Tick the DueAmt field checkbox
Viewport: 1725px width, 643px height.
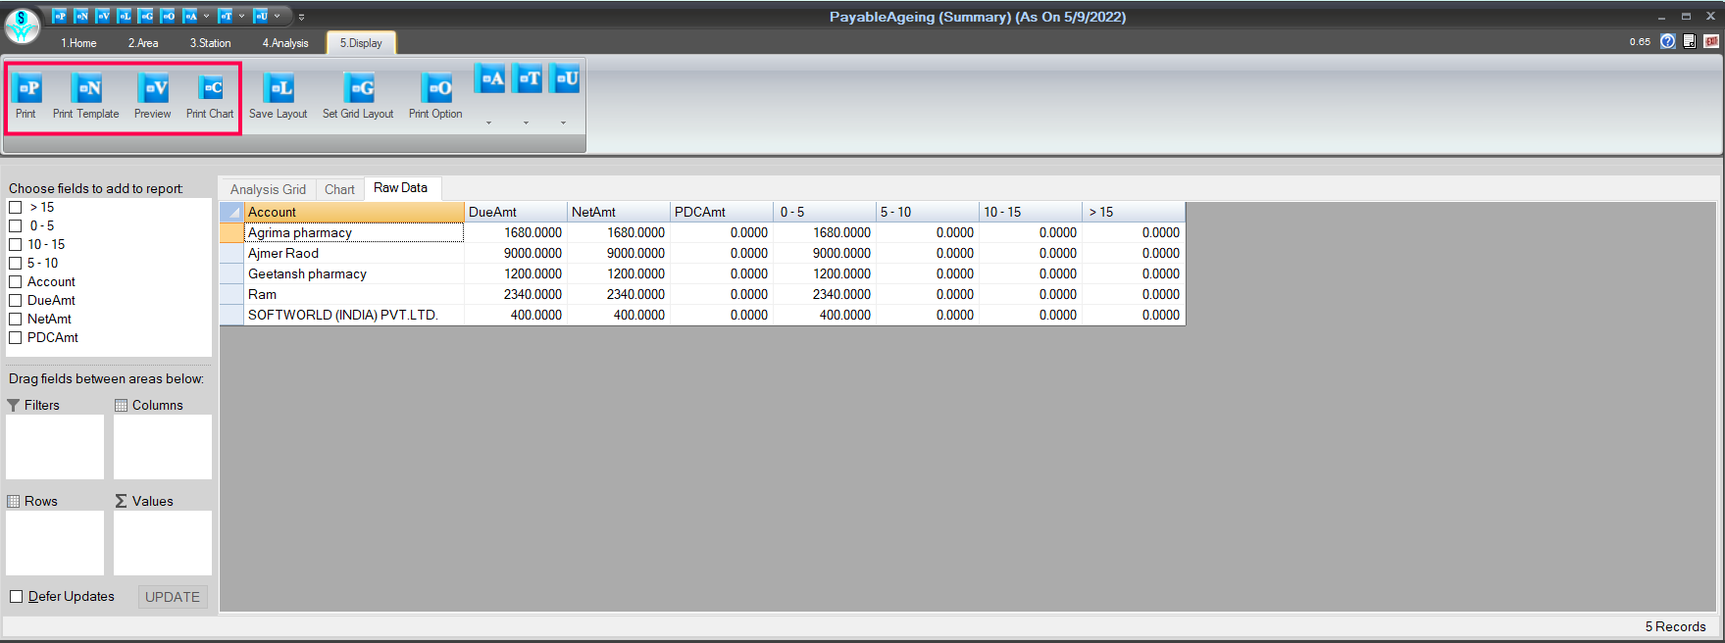tap(16, 301)
